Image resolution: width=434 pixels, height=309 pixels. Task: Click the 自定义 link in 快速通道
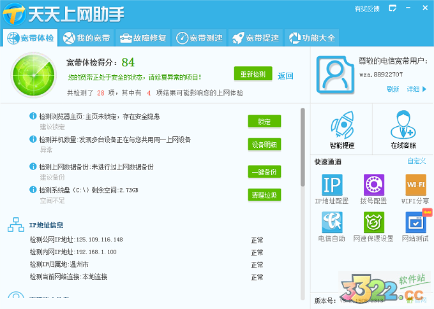[416, 161]
